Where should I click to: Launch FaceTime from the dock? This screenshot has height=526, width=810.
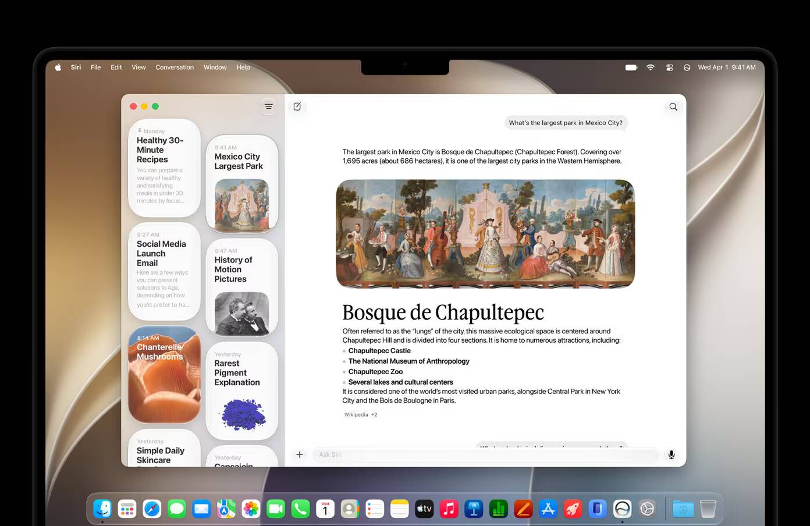click(276, 509)
